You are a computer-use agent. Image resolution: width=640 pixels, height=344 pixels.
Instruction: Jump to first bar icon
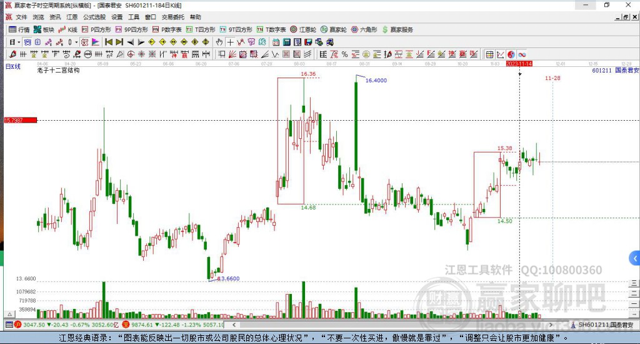pyautogui.click(x=109, y=42)
